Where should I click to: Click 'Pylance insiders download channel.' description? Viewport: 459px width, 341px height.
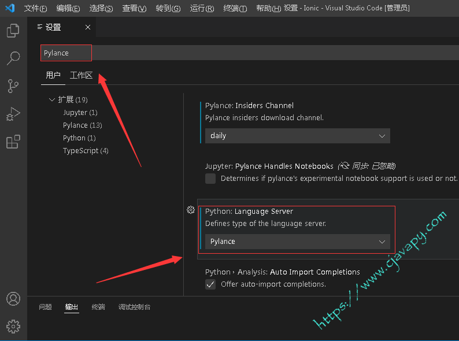point(264,118)
